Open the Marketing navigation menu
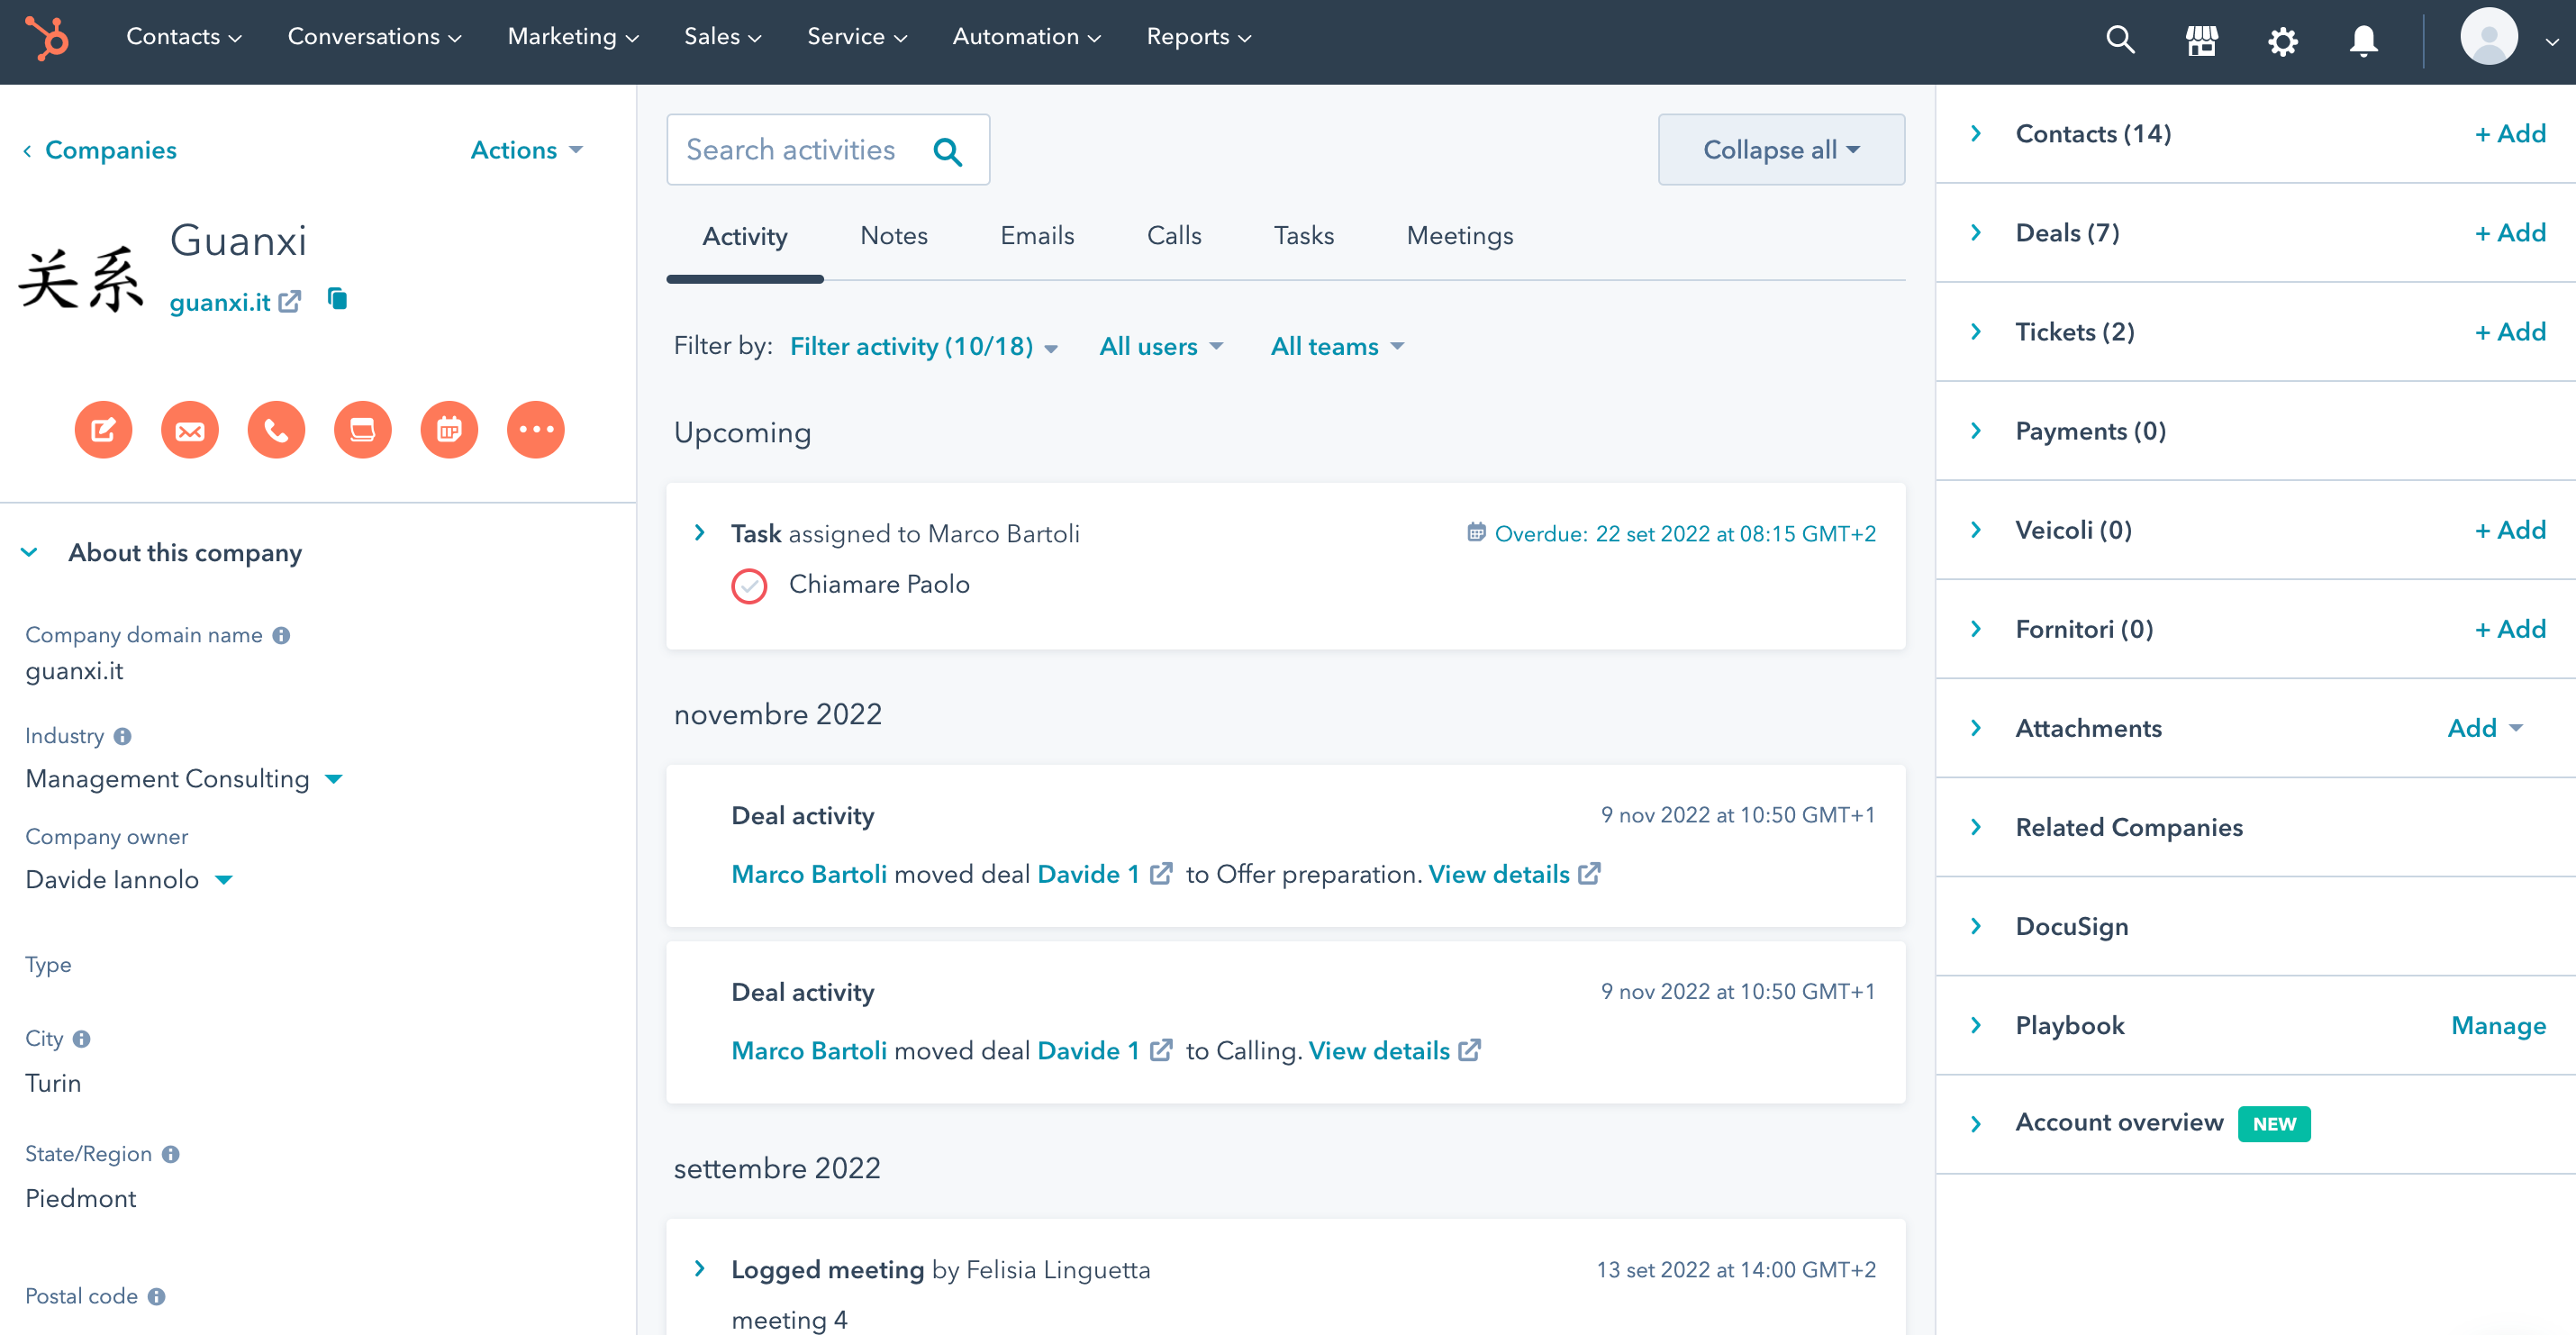 pos(573,37)
